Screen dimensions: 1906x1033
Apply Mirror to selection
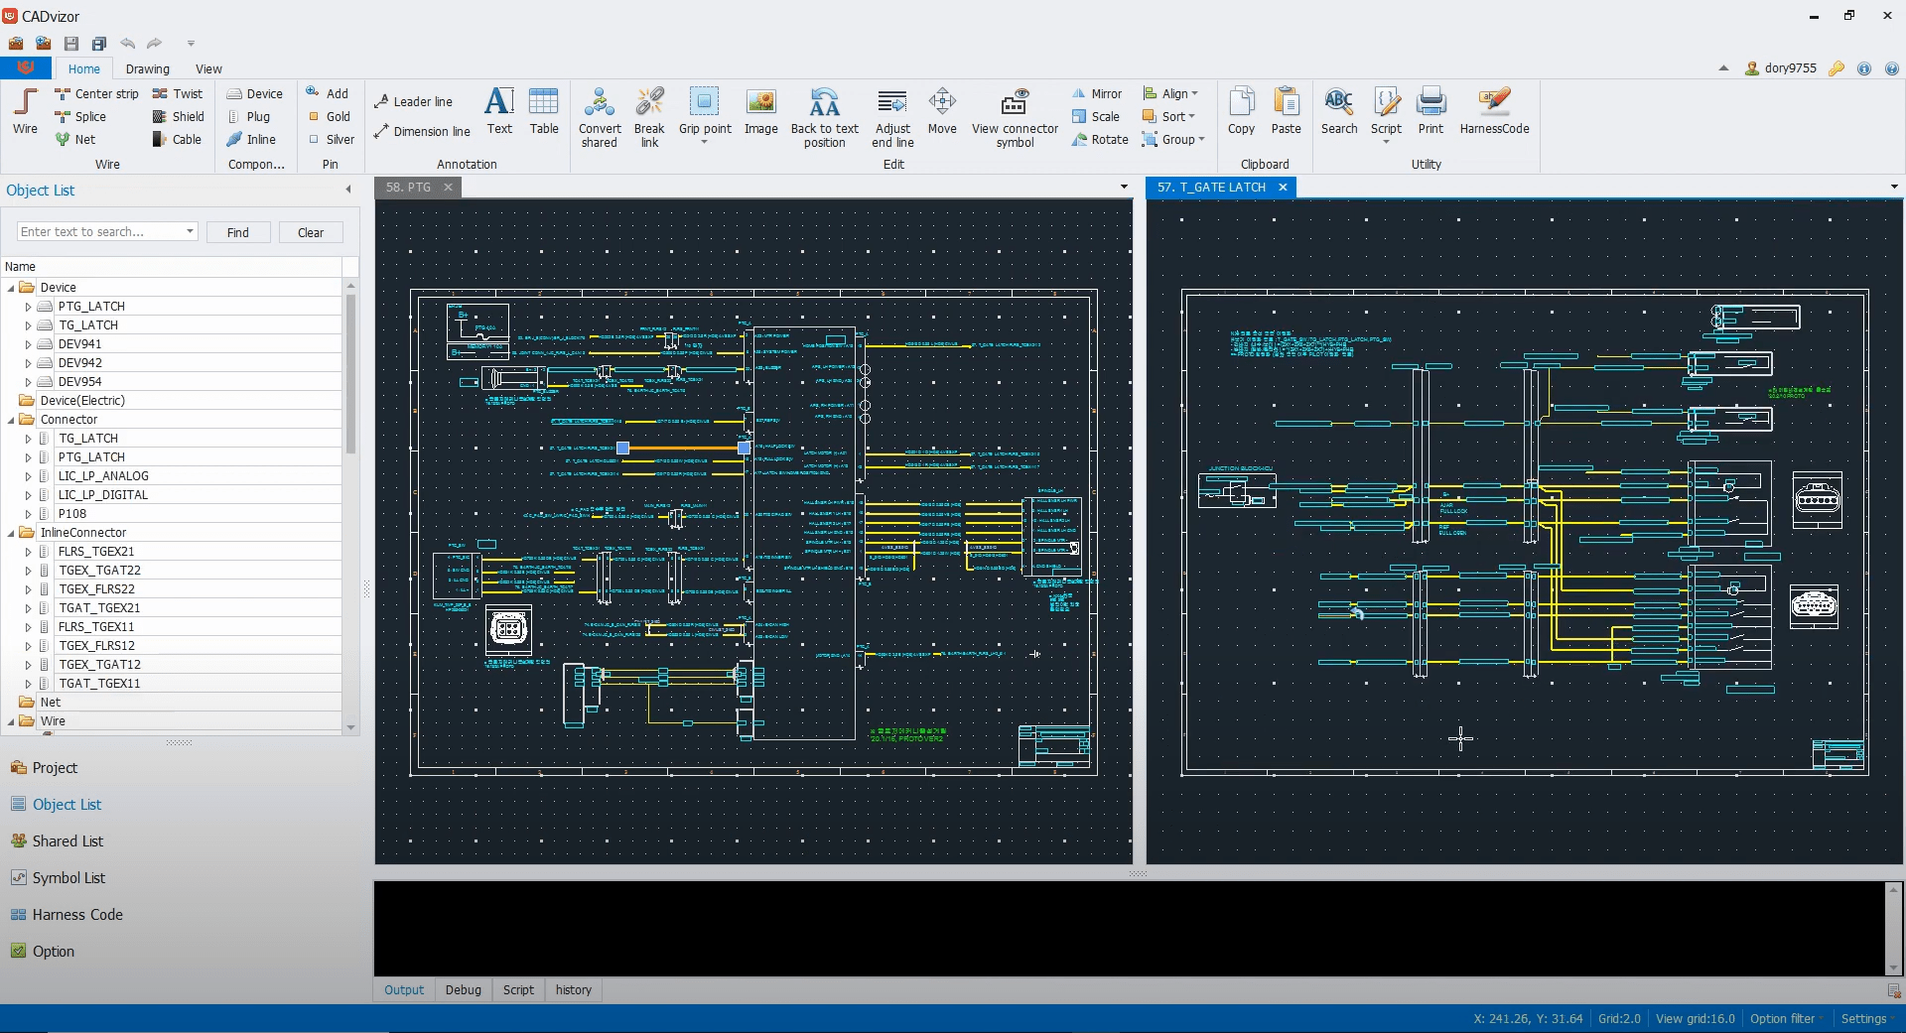1097,93
